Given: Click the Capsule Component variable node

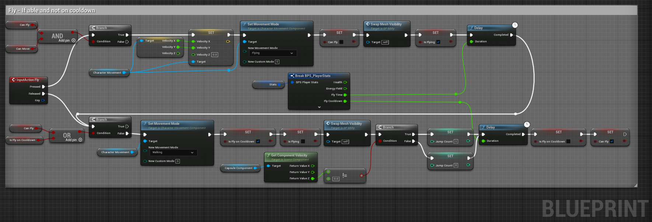Looking at the screenshot, I should 238,168.
